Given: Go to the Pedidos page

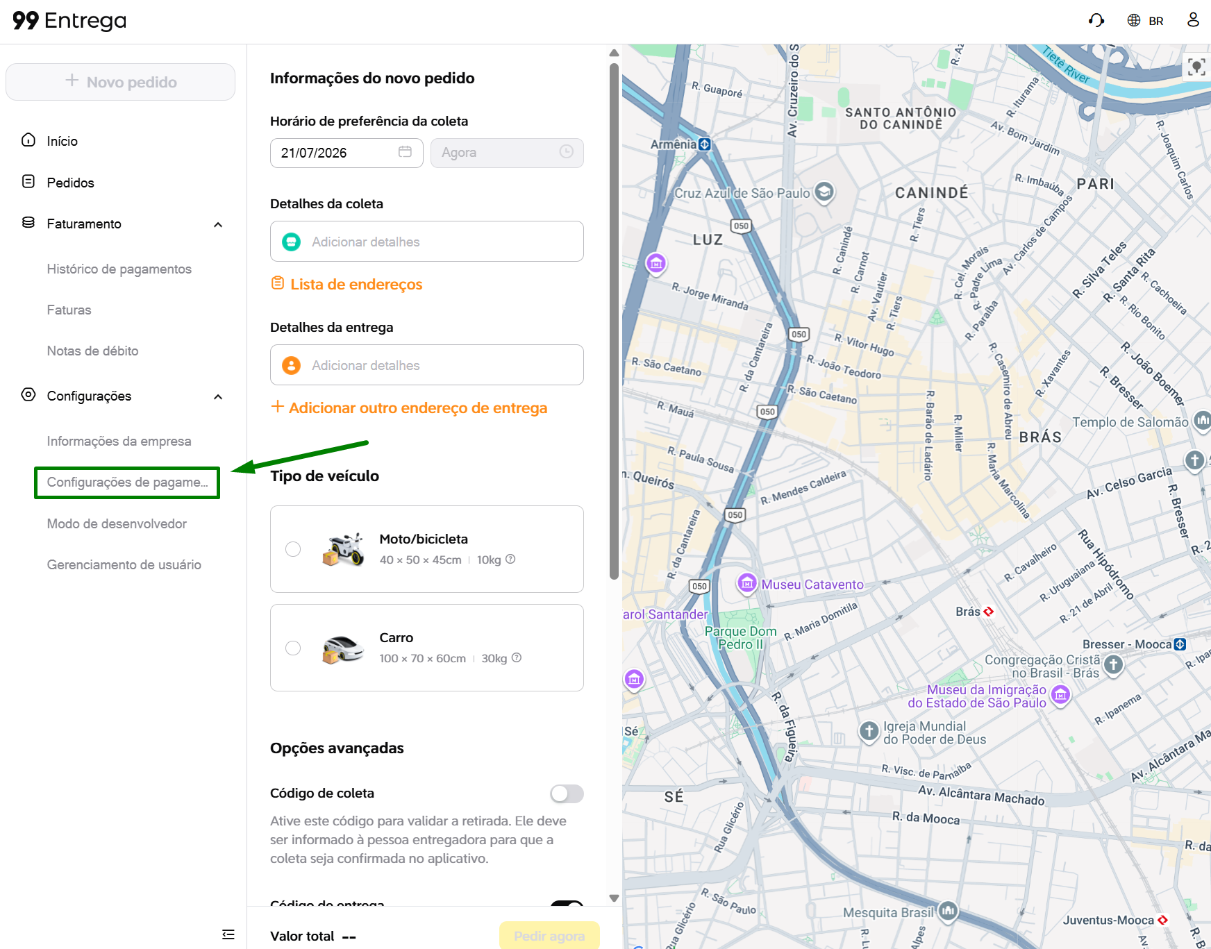Looking at the screenshot, I should 70,183.
